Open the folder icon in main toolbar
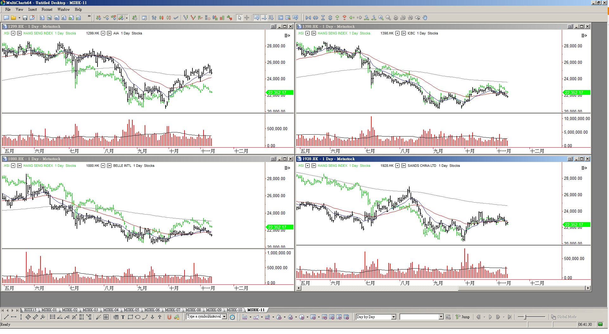 (13, 18)
